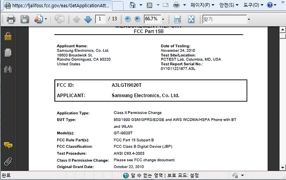Click the scrollbar down arrow

(x=282, y=167)
